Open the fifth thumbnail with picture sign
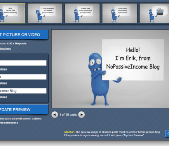 click(x=154, y=13)
